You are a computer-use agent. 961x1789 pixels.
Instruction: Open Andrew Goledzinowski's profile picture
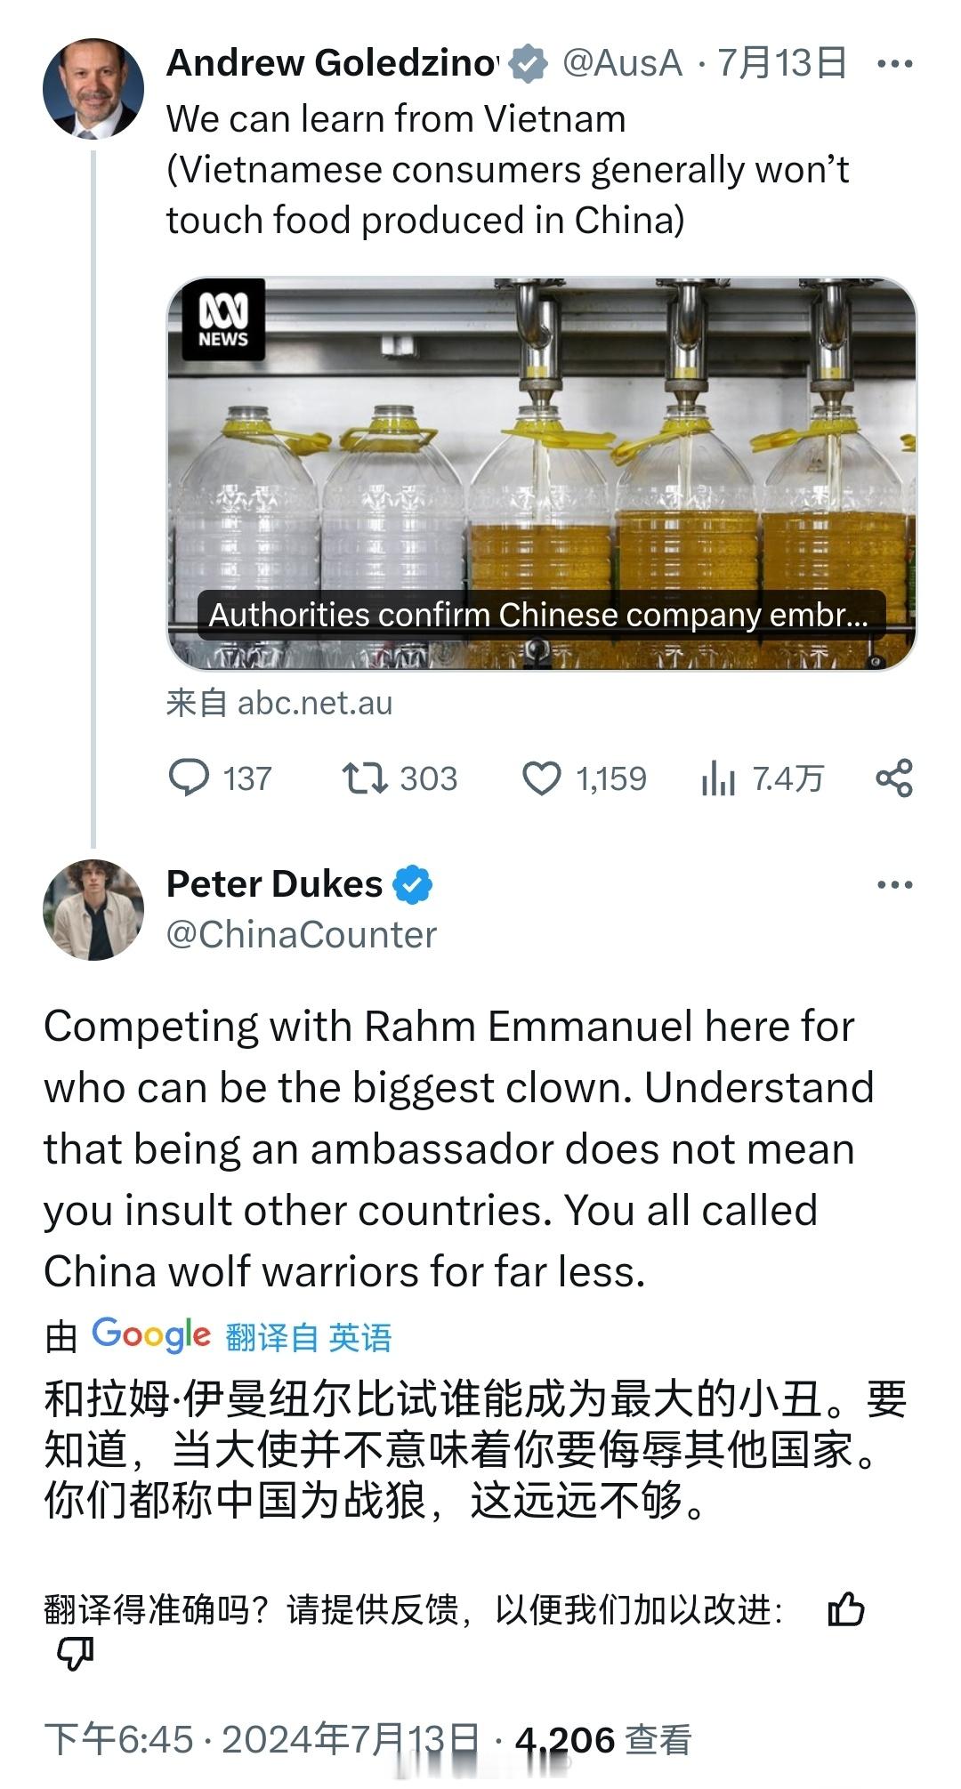93,88
